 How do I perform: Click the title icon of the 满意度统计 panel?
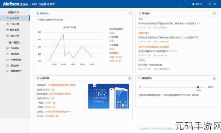(x=140, y=78)
